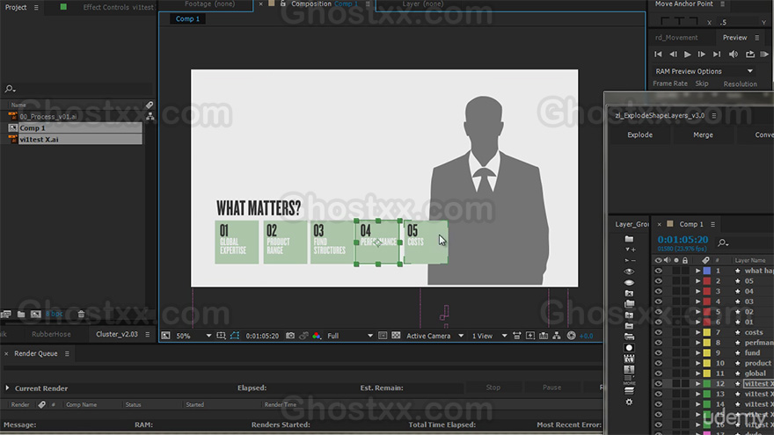Switch to the Preview tab

point(734,38)
